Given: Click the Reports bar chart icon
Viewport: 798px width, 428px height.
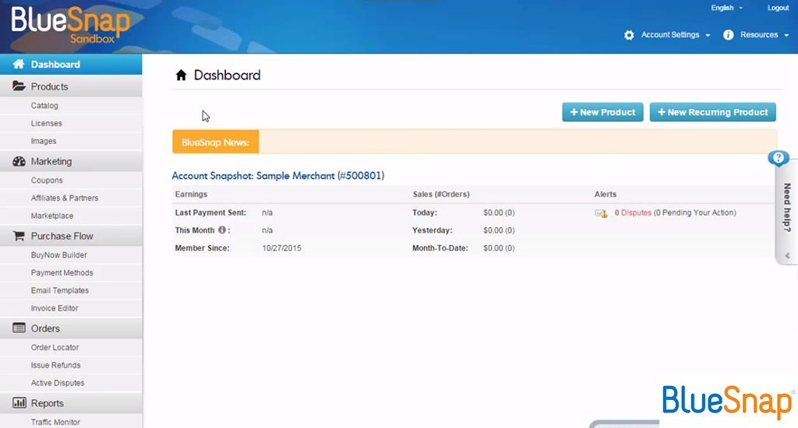Looking at the screenshot, I should 19,403.
